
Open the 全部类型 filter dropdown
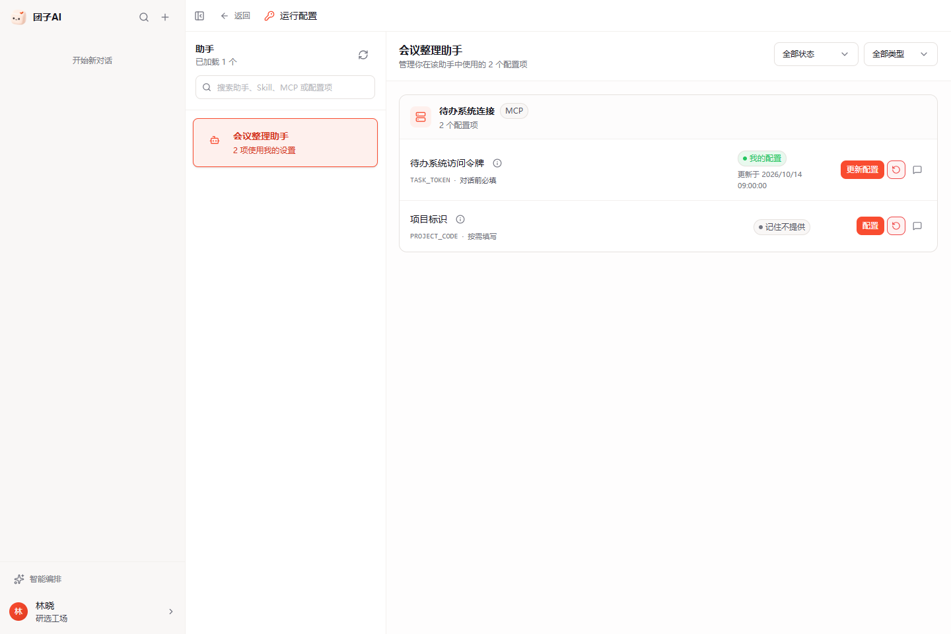[901, 54]
